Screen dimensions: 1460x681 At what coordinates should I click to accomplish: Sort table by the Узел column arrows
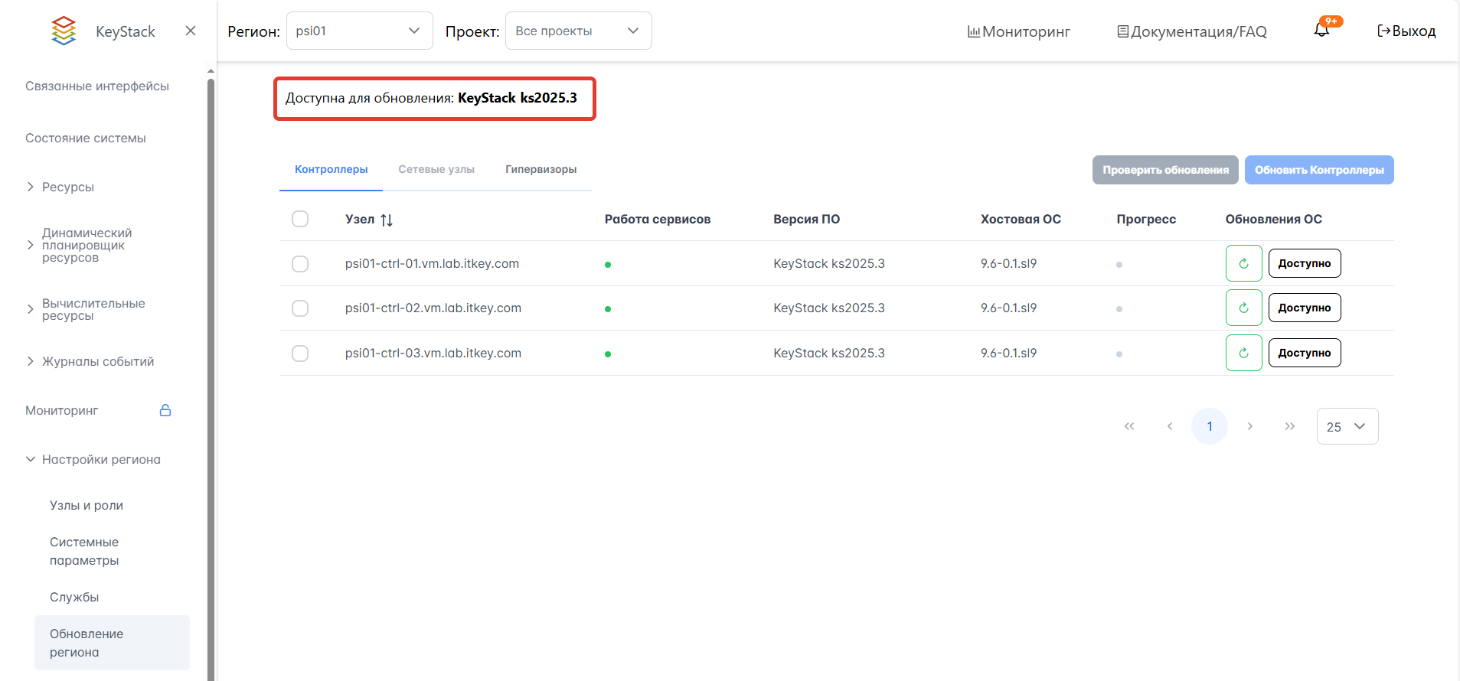coord(387,220)
